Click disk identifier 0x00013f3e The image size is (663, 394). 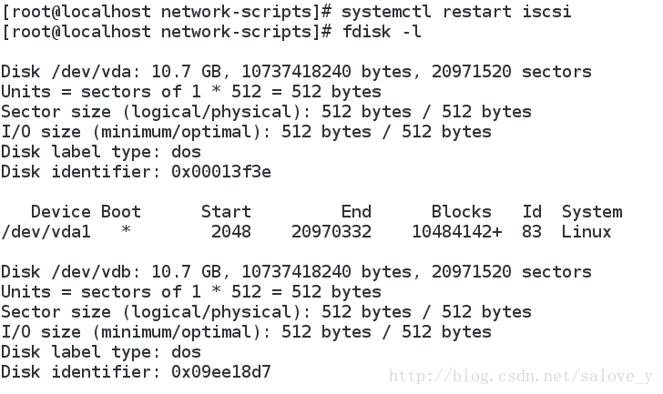[x=220, y=172]
